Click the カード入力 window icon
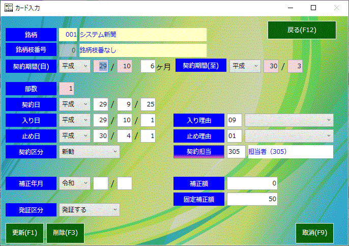Image resolution: width=349 pixels, height=246 pixels. point(9,8)
